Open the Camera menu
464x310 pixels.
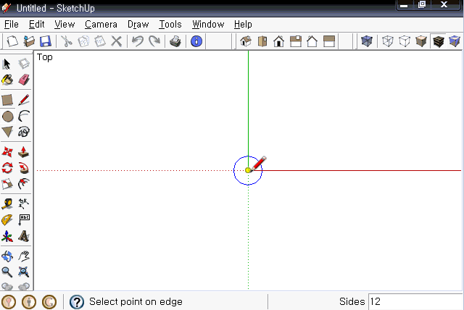pyautogui.click(x=101, y=24)
